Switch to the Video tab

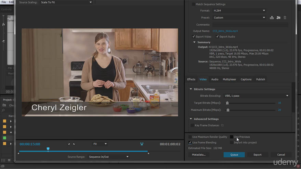coord(203,79)
